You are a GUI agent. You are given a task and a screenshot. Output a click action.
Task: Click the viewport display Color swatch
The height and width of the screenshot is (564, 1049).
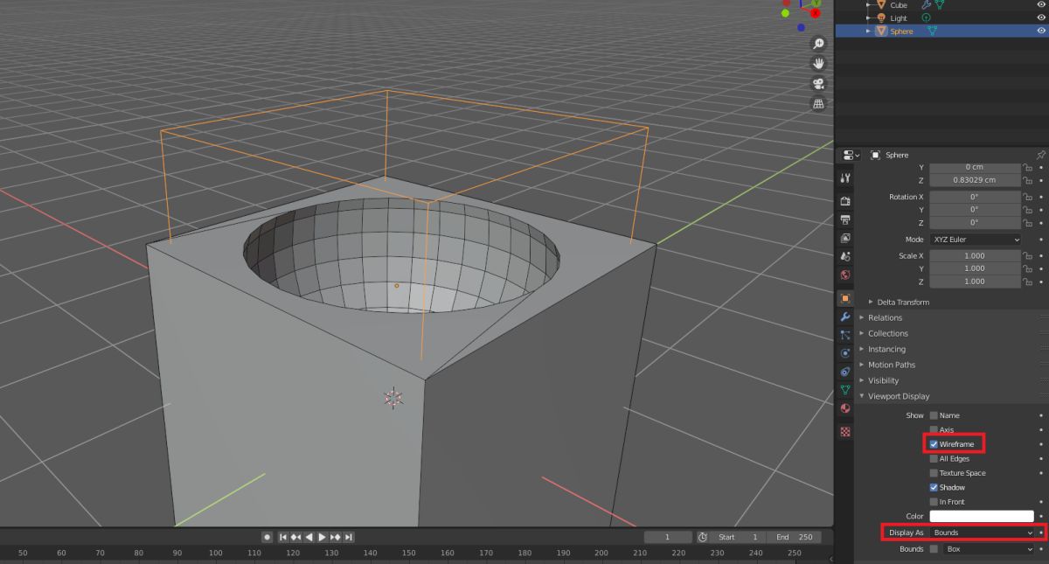tap(982, 516)
